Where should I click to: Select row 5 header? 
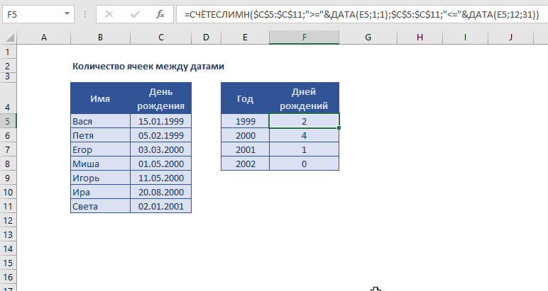(8, 121)
